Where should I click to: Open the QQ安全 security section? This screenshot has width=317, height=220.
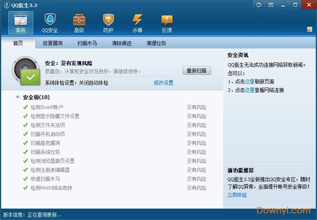[x=50, y=23]
